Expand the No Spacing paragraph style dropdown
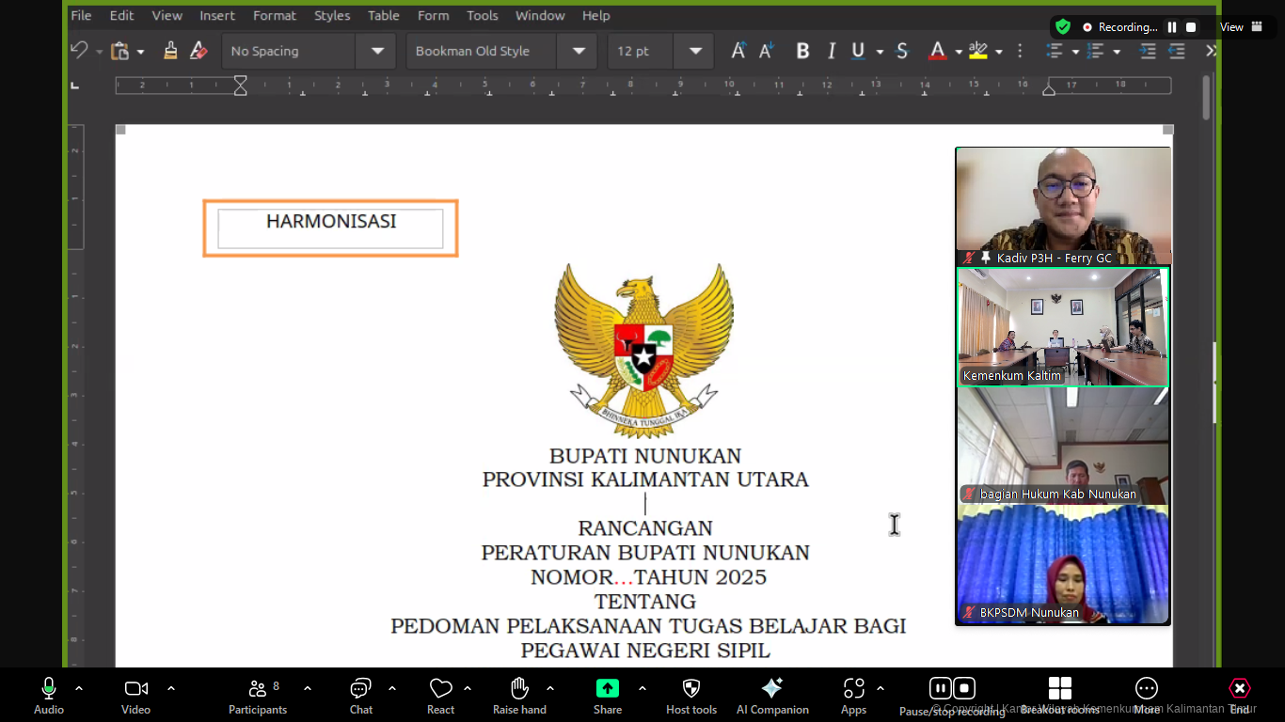Screen dimensions: 1285x722 [x=378, y=51]
